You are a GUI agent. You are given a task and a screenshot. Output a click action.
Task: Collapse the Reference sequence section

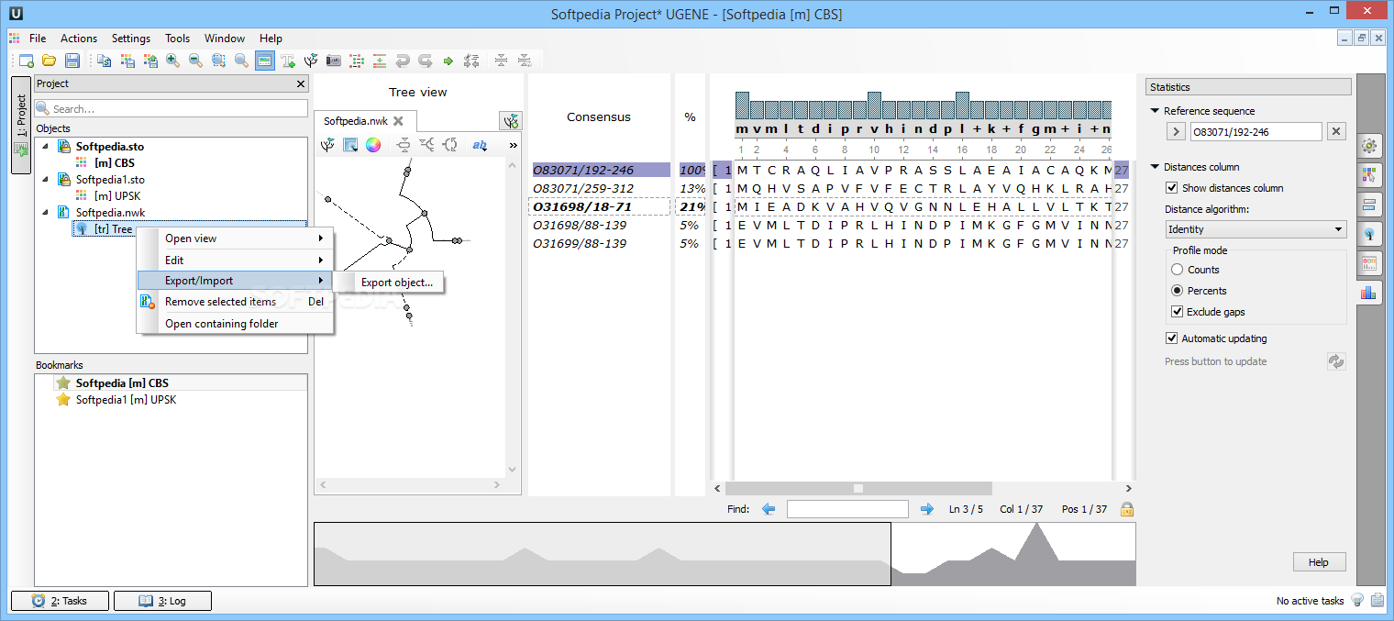(1155, 111)
